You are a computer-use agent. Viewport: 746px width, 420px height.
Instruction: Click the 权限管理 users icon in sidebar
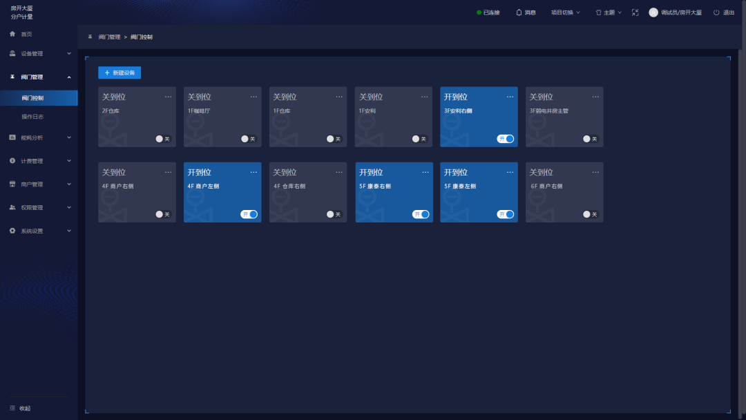tap(12, 207)
